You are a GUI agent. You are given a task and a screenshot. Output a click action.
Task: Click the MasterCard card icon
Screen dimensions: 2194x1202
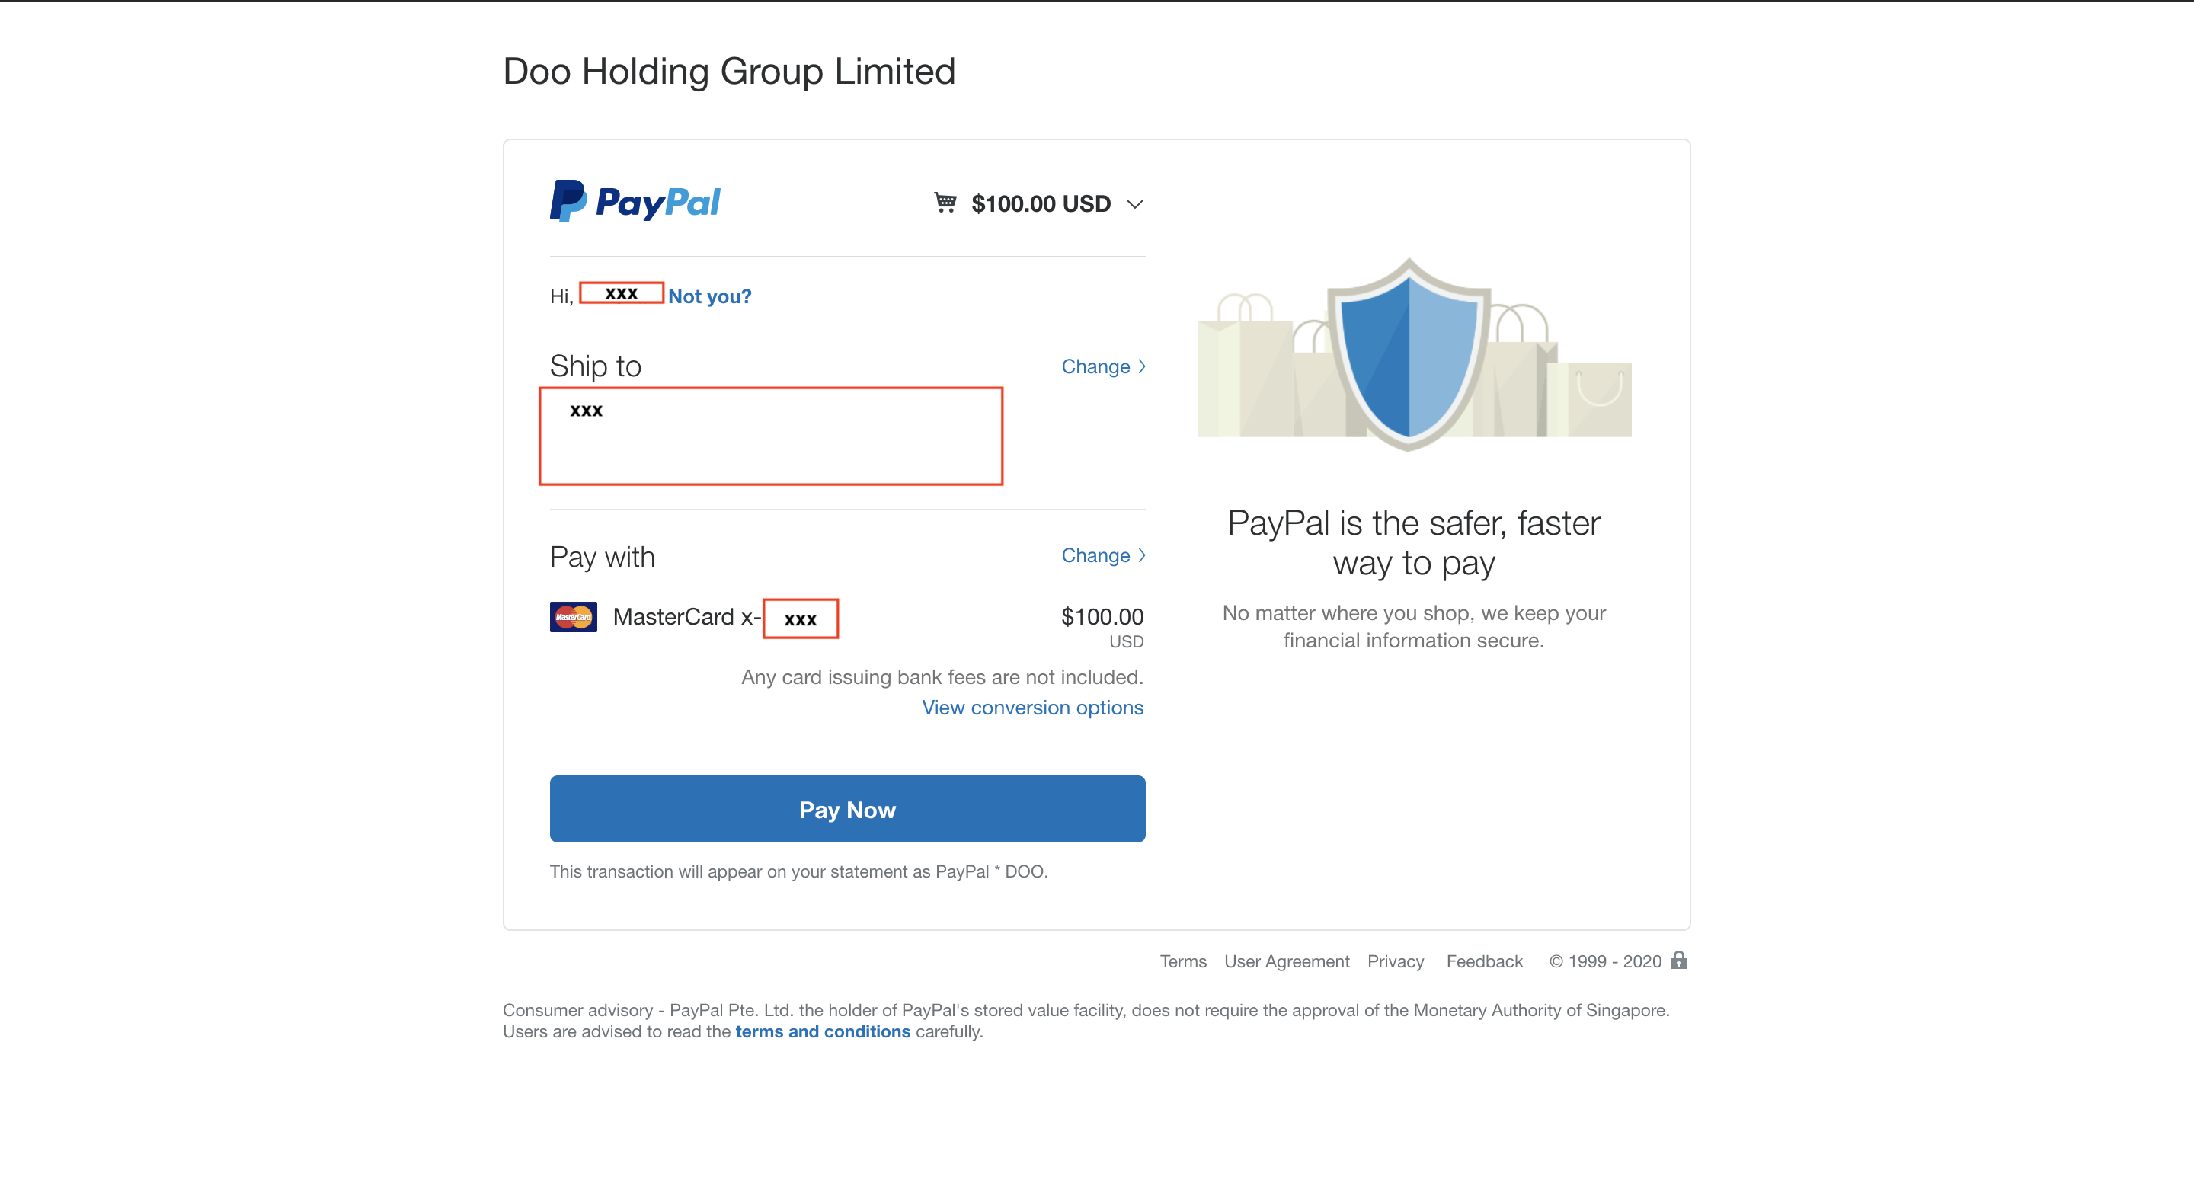(x=573, y=617)
